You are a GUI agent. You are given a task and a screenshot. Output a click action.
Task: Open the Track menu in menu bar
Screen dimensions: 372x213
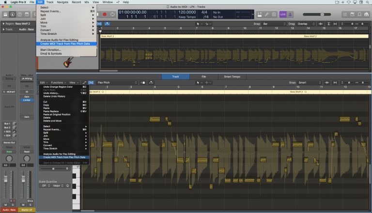coord(49,2)
